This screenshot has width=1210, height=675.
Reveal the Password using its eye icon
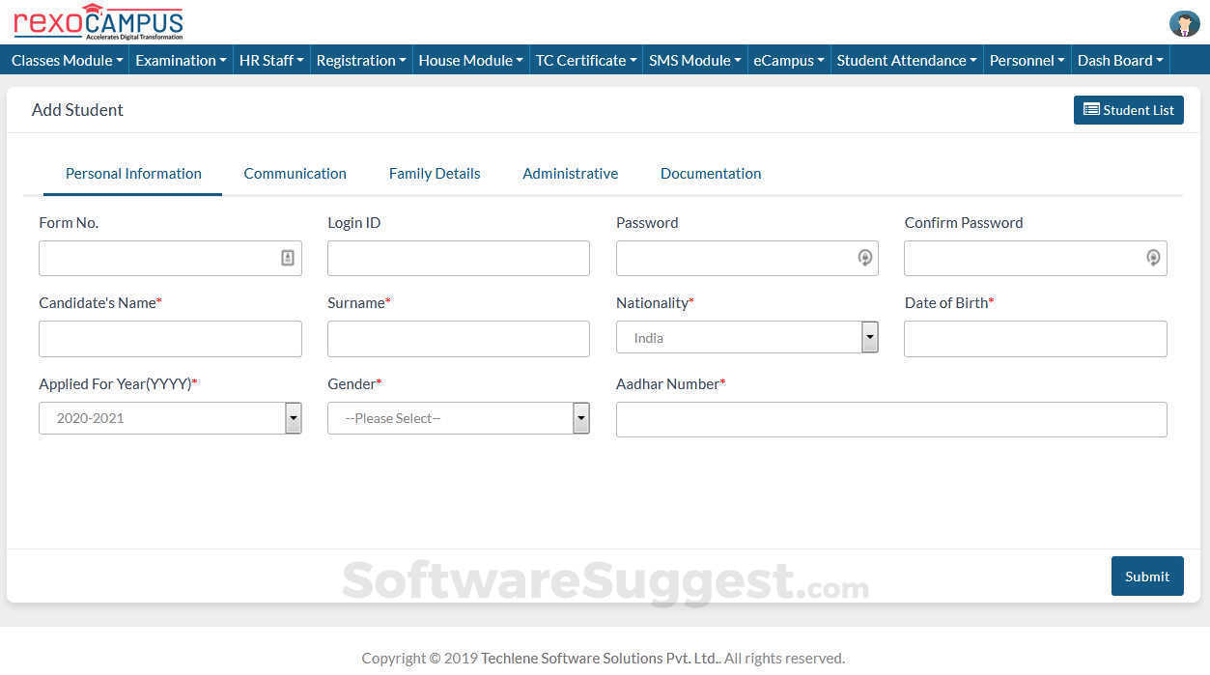click(864, 258)
